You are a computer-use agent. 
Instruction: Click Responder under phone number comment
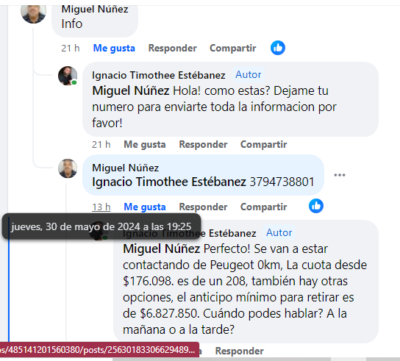(x=203, y=207)
